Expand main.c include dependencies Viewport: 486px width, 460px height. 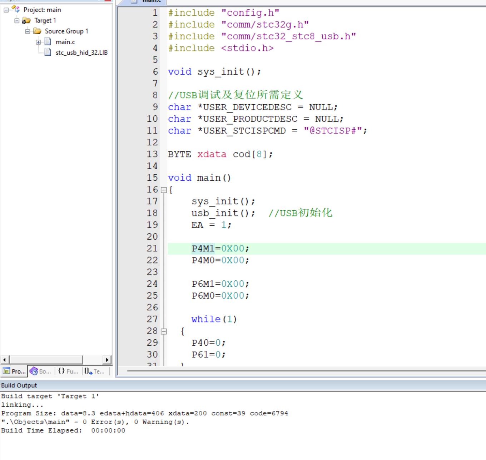38,42
